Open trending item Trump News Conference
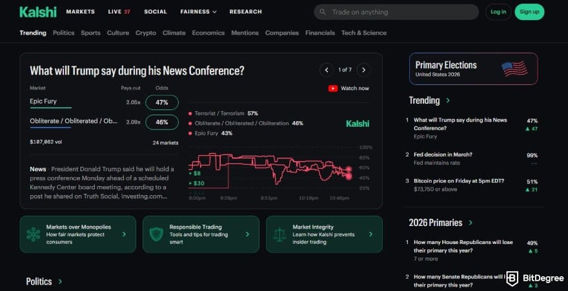The image size is (568, 291). pos(471,128)
